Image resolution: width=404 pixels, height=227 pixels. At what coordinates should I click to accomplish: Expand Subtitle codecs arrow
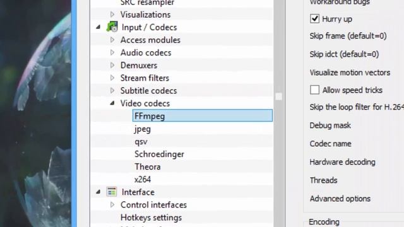(112, 91)
